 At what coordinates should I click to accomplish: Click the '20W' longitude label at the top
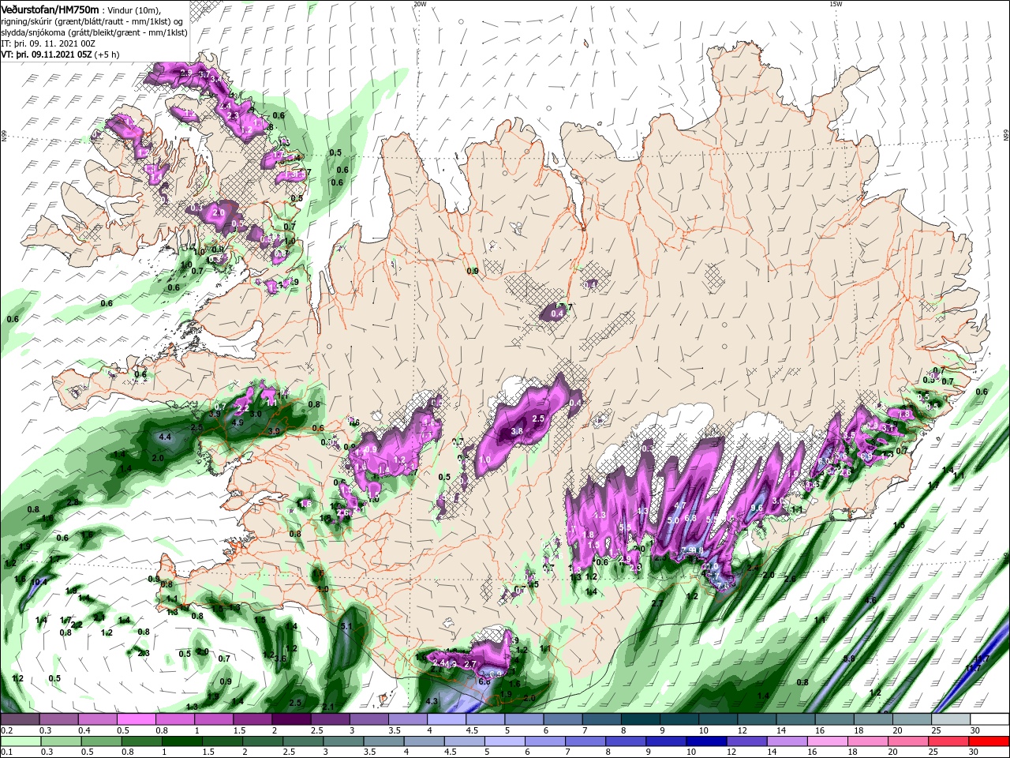coord(420,4)
